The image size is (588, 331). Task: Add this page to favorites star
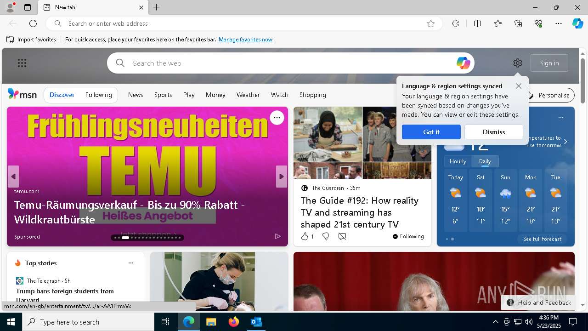pos(431,23)
